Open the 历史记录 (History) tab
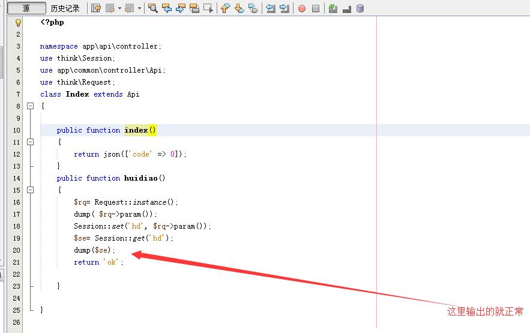 [65, 8]
